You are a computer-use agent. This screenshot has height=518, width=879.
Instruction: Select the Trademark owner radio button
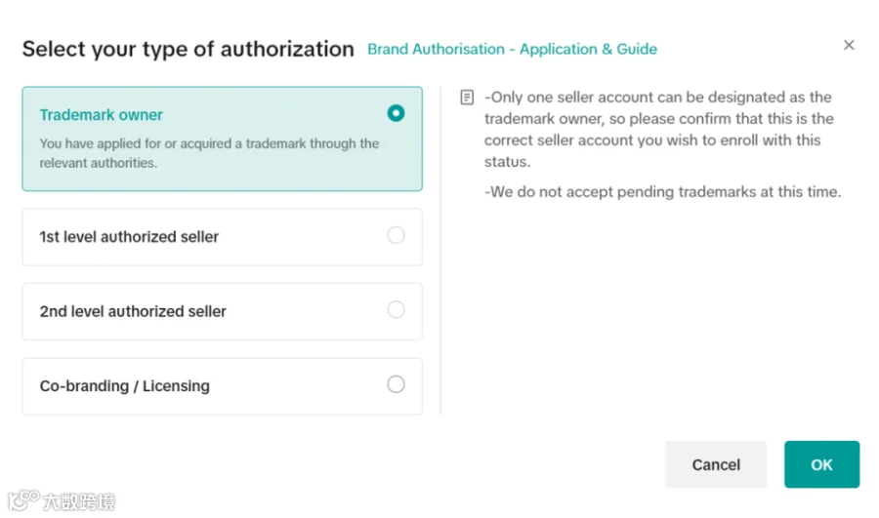tap(396, 113)
